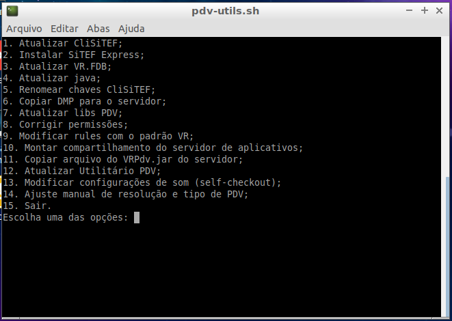Click the 'Renomear chaves CliSiTEF' line

point(79,90)
